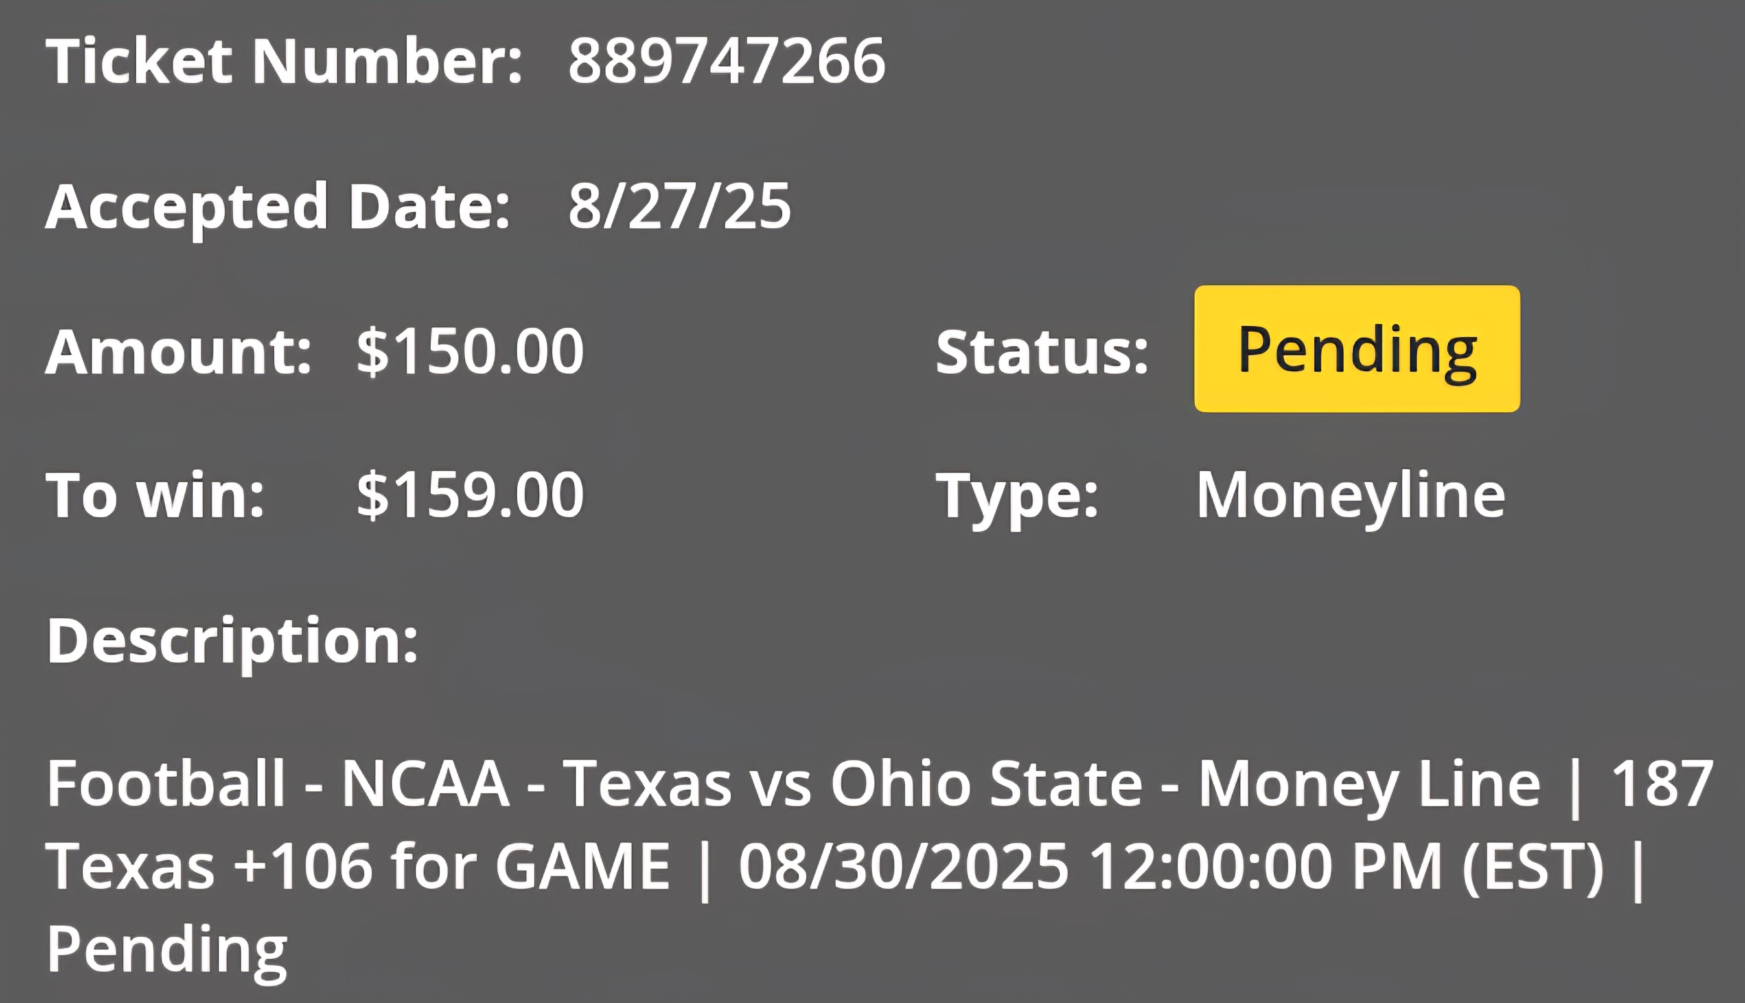This screenshot has height=1003, width=1745.
Task: Click the Status label
Action: coord(1042,352)
